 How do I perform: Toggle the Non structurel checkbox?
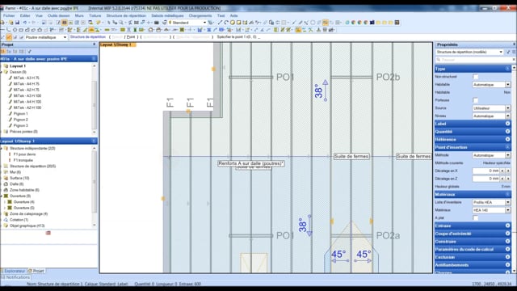[x=476, y=77]
